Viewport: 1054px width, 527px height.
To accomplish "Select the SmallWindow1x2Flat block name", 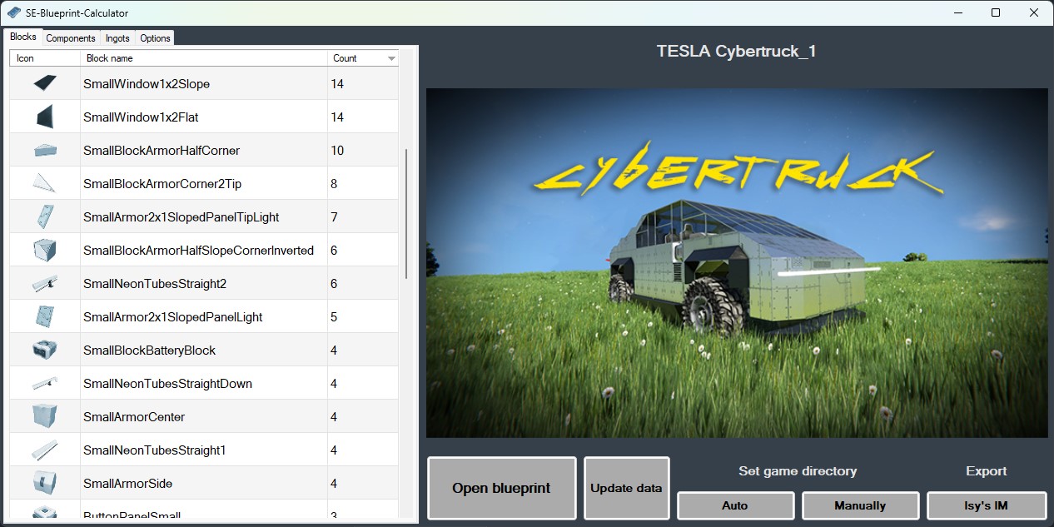I will point(141,117).
